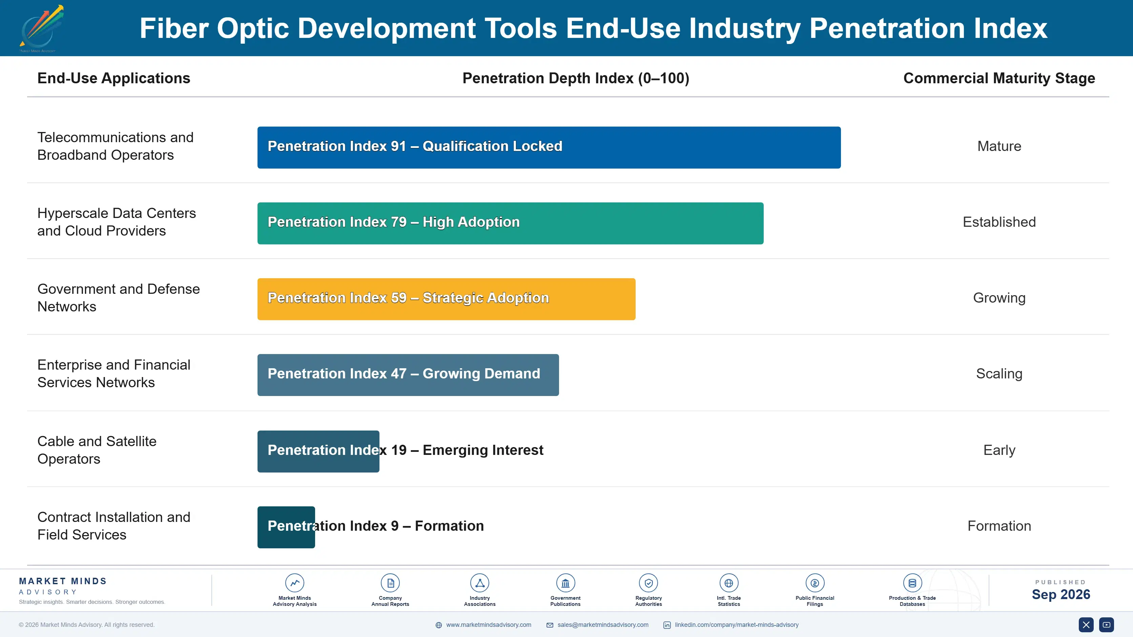Screen dimensions: 1133x637
Task: Click 'Cable and Satellite Operators' label
Action: (97, 450)
